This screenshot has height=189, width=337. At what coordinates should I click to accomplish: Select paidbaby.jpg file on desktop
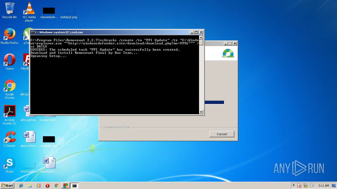pos(49,141)
